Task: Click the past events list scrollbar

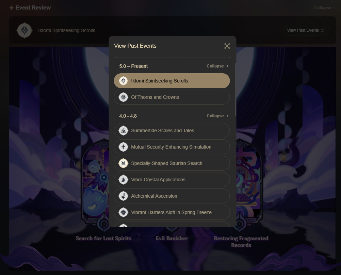Action: 235,89
